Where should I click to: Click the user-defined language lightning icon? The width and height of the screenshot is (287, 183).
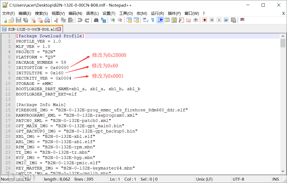(167, 20)
